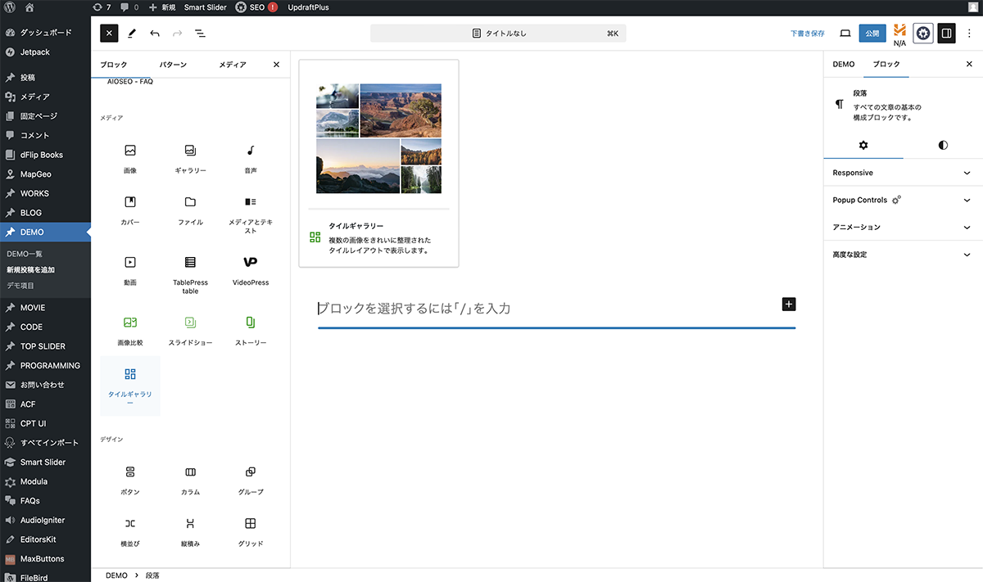
Task: Insert the Columns (カラム) block
Action: (190, 480)
